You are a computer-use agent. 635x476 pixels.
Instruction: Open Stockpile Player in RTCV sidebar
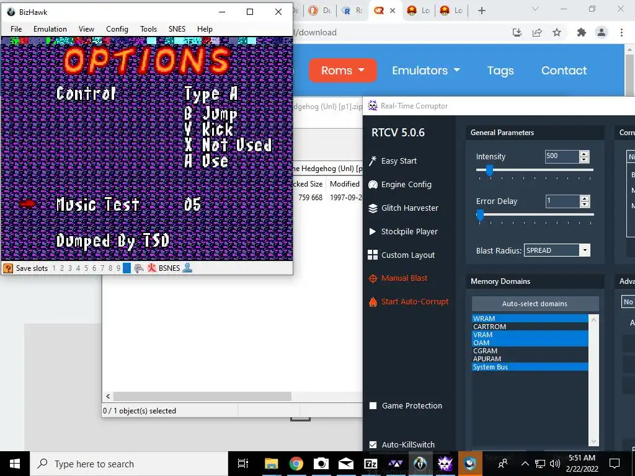coord(402,232)
